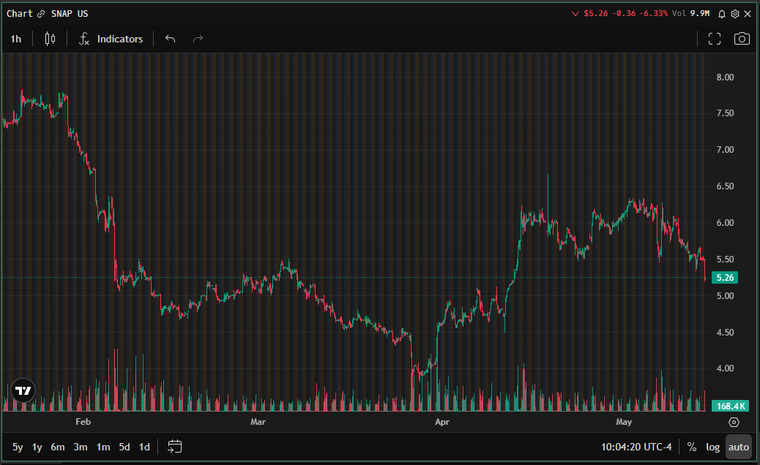Click the SNAP US symbol name
This screenshot has height=465, width=760.
pos(70,14)
